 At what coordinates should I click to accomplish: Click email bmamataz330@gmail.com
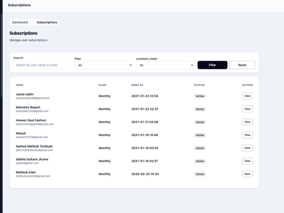pos(32,111)
